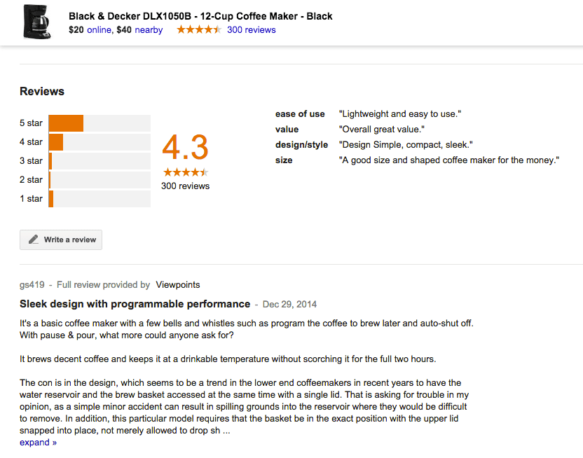Screen dimensions: 583x458
Task: Click the 'design/style' review aspect
Action: pyautogui.click(x=301, y=145)
